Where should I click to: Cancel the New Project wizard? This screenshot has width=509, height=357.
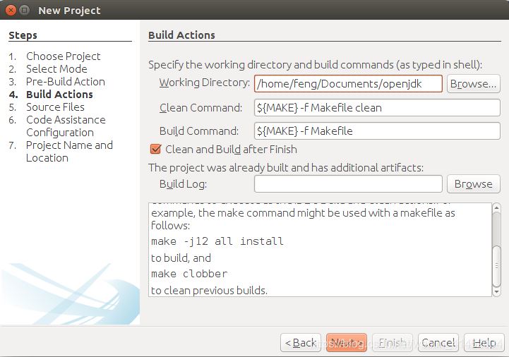pos(438,343)
